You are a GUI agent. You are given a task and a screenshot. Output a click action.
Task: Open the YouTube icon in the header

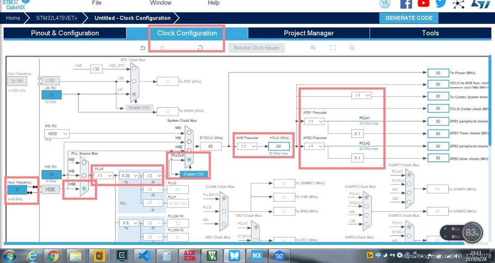(423, 3)
